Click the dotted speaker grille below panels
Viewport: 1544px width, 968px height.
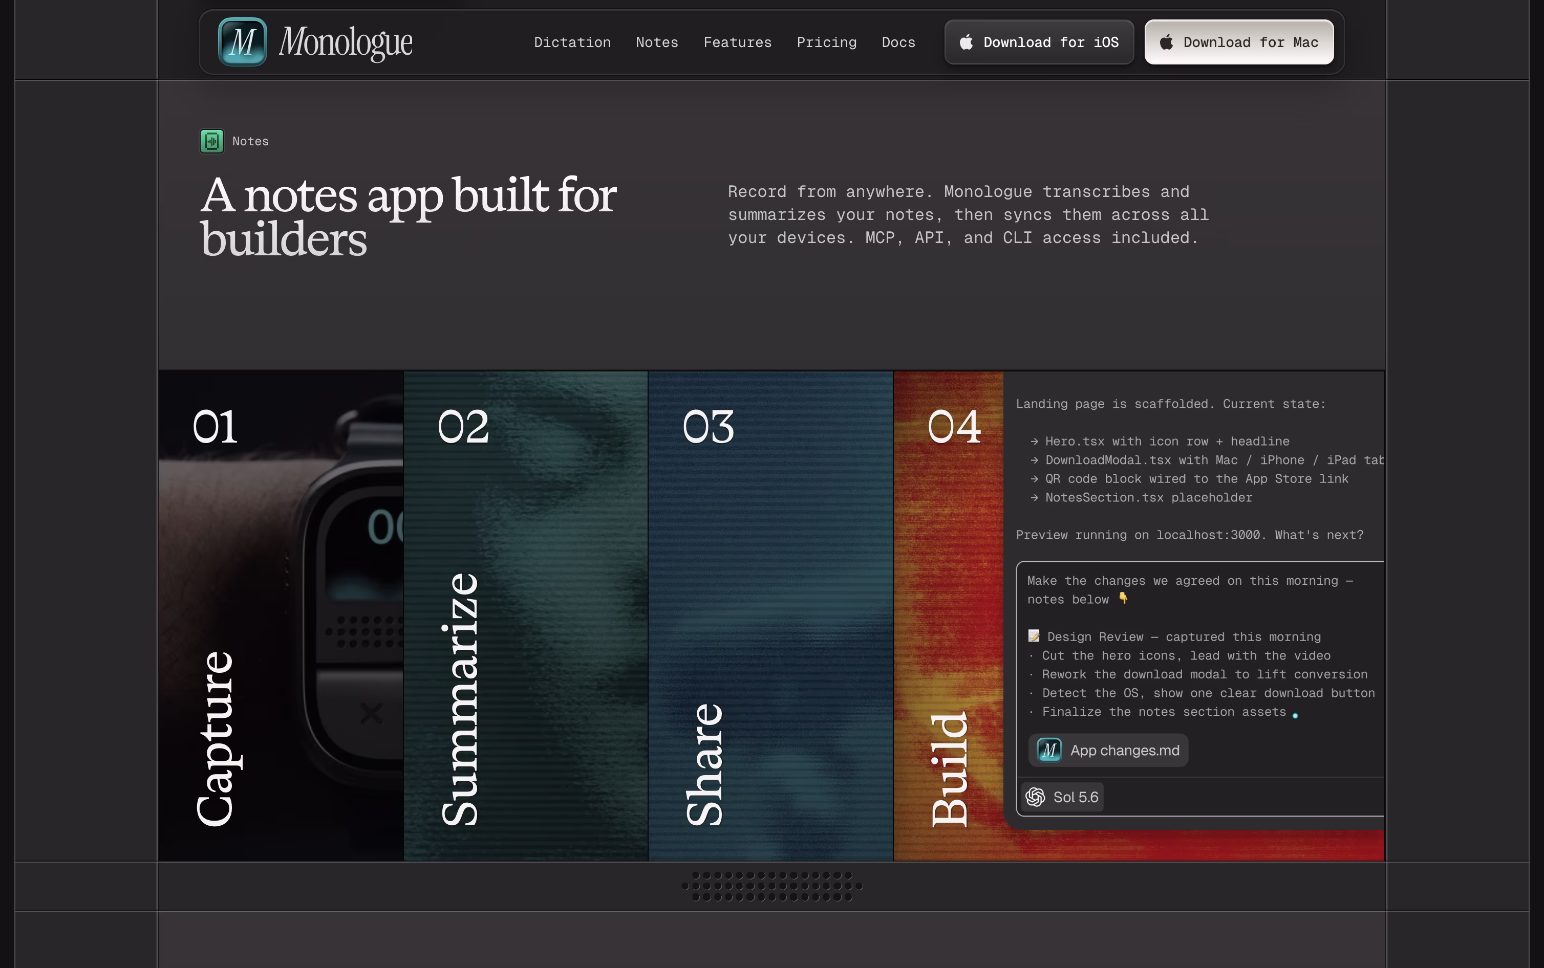point(771,886)
